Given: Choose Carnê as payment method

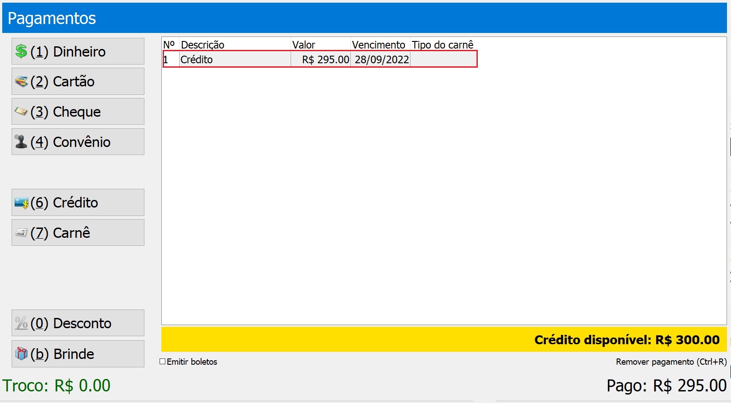Looking at the screenshot, I should click(x=78, y=232).
